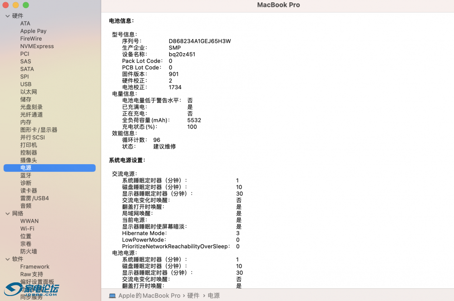Show 雷雳/USB4 hardware details
Viewport: 454px width, 301px height.
click(x=35, y=198)
